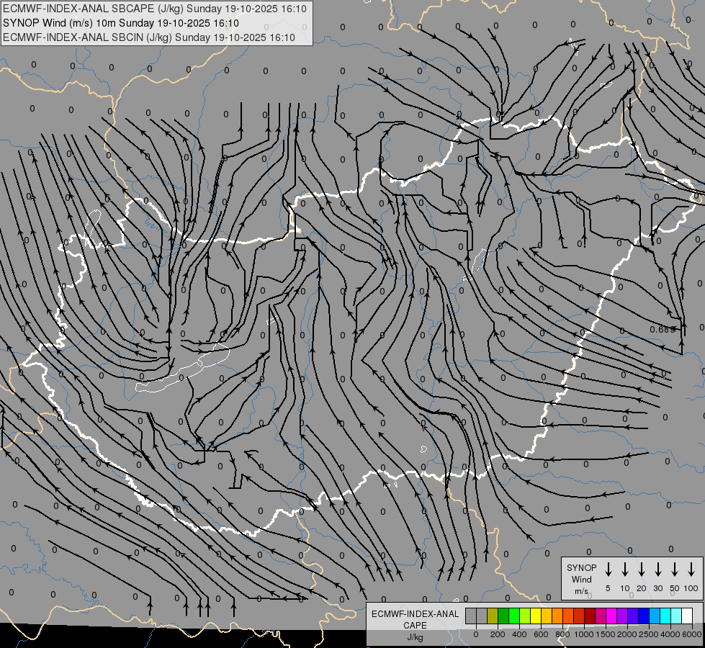Pick the indigo swatch right of the 2000 tick
705x648 pixels.
point(633,616)
